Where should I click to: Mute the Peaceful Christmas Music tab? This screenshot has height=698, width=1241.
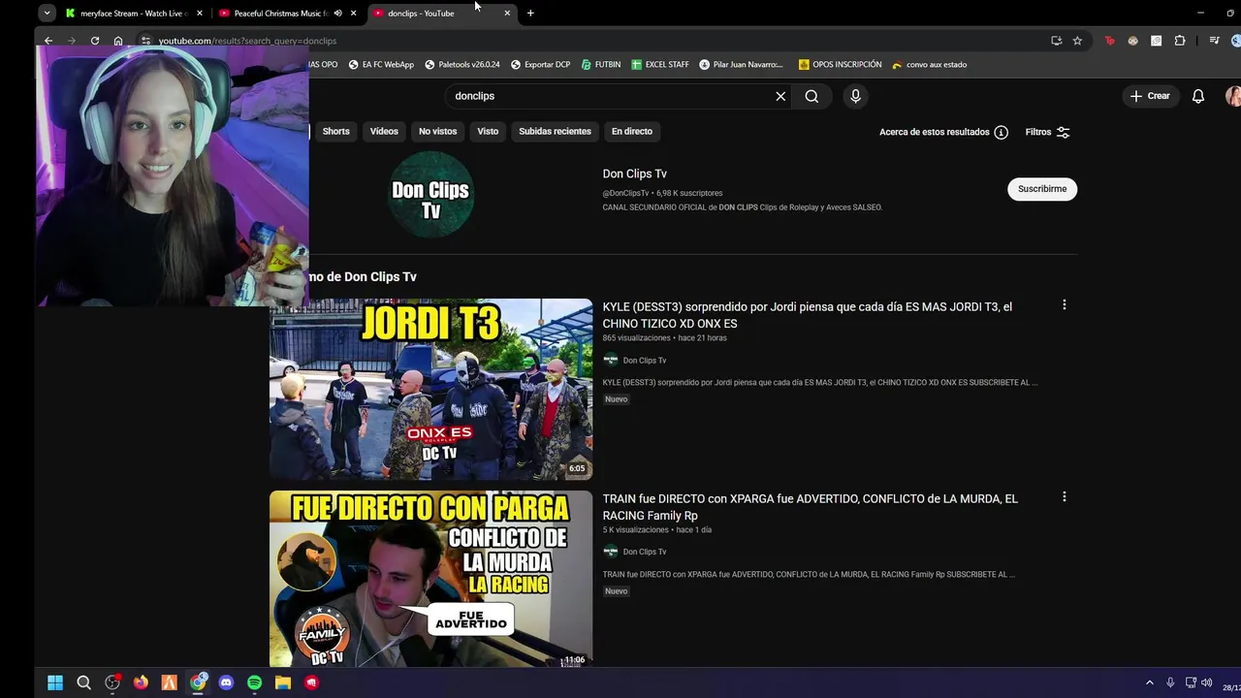click(x=337, y=14)
